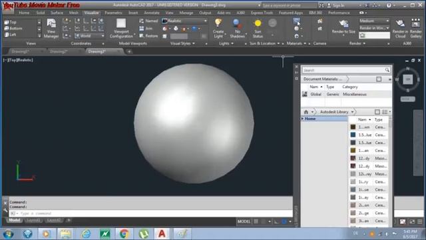The image size is (426, 240).
Task: Click the AutoCAD application menu logo
Action: [x=8, y=7]
